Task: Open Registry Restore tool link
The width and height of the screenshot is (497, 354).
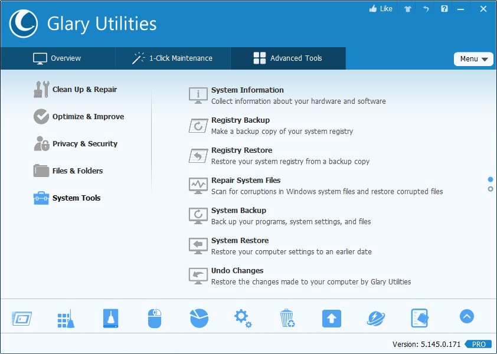Action: coord(241,150)
